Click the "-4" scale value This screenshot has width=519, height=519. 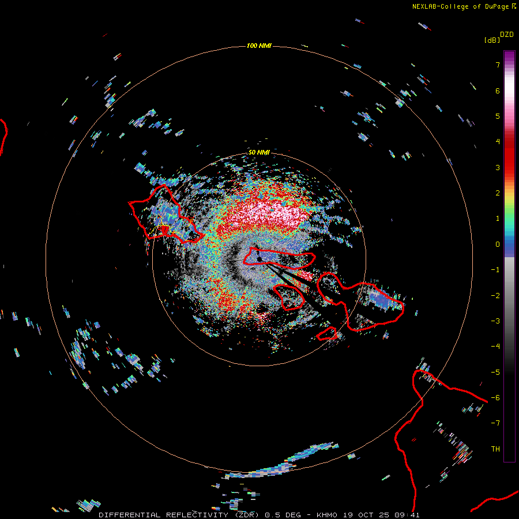click(x=495, y=347)
